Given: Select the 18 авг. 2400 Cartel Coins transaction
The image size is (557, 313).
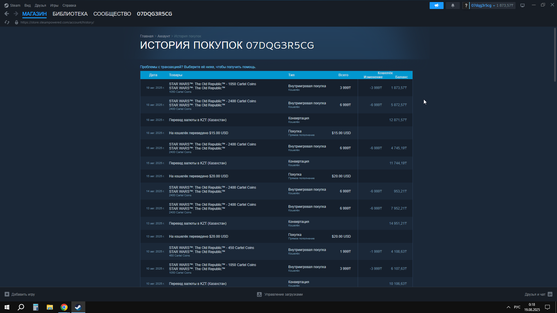Looking at the screenshot, I should 276,105.
